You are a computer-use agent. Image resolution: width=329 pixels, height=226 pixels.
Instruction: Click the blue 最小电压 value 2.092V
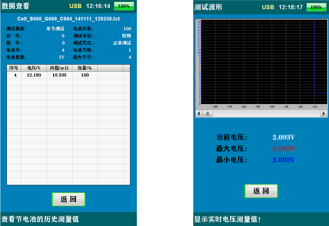coord(283,160)
